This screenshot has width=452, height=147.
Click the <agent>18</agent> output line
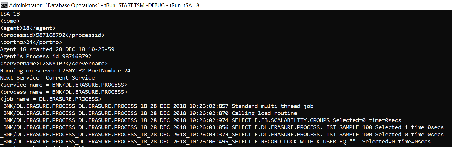tap(28, 28)
